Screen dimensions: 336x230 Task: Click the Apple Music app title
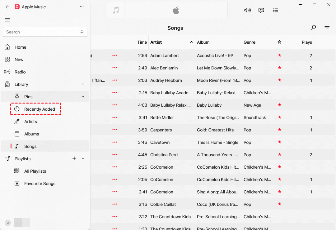[34, 7]
